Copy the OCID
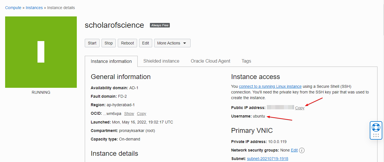 [x=141, y=114]
